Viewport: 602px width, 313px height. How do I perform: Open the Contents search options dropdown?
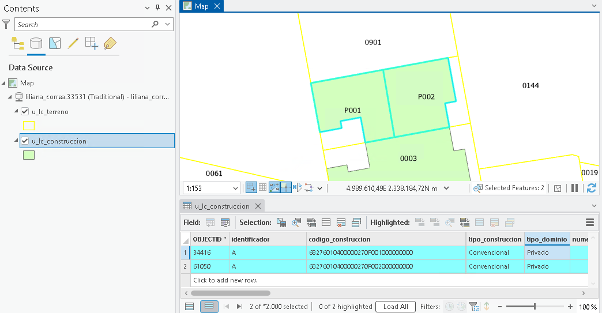click(167, 24)
